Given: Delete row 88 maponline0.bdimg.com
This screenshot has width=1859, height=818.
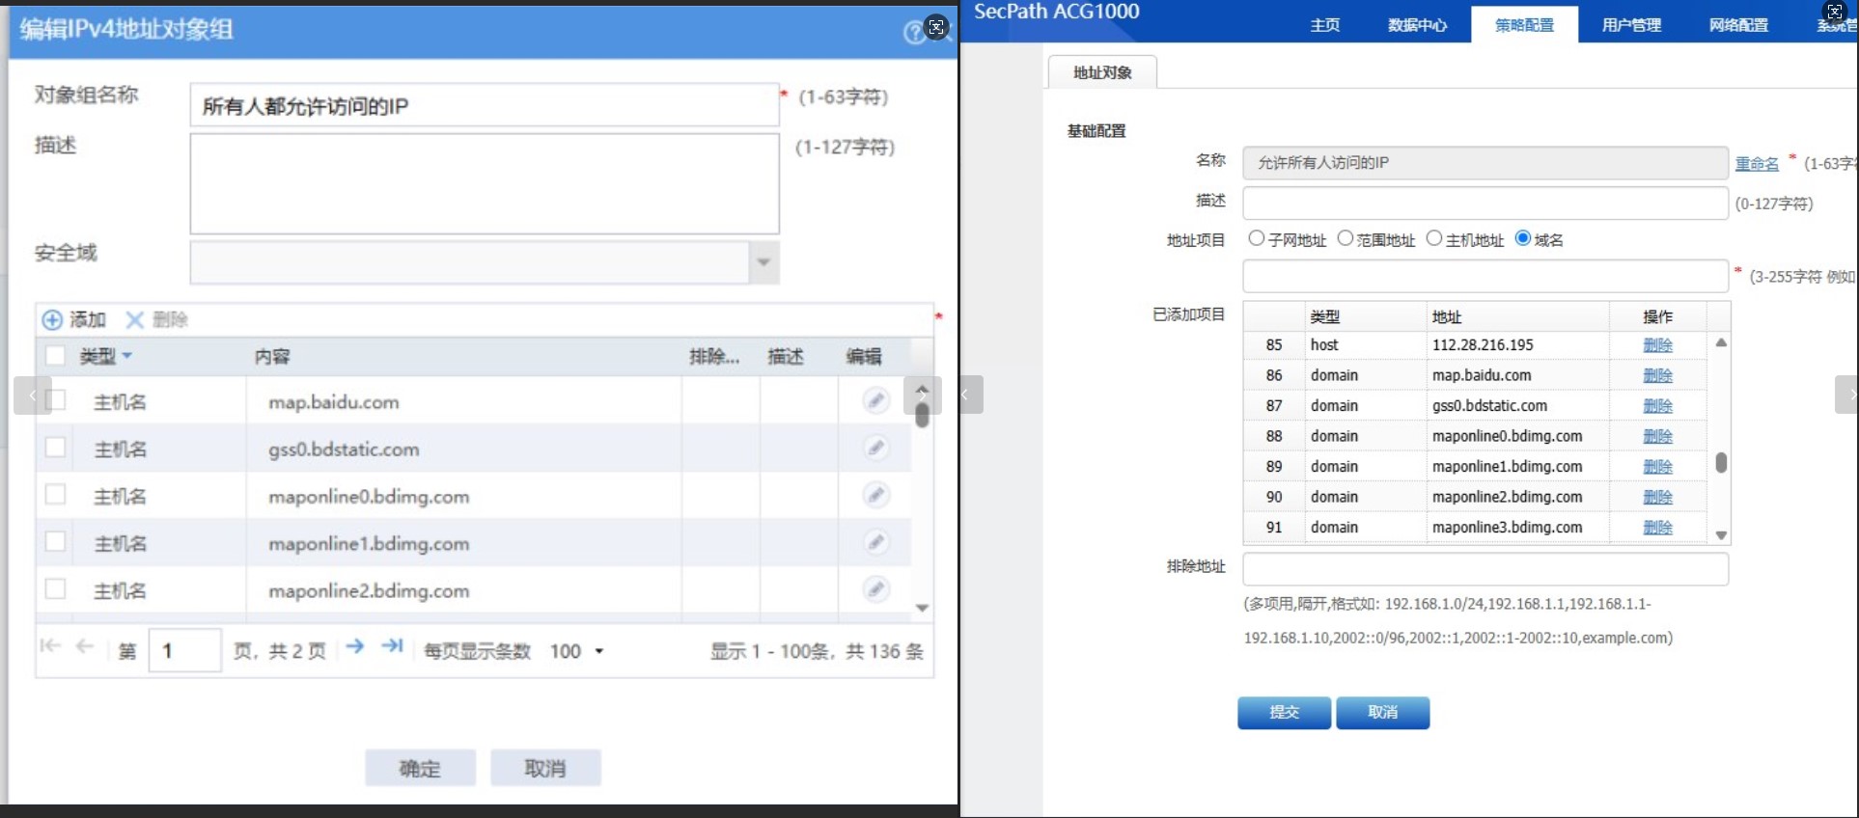Looking at the screenshot, I should (1657, 436).
